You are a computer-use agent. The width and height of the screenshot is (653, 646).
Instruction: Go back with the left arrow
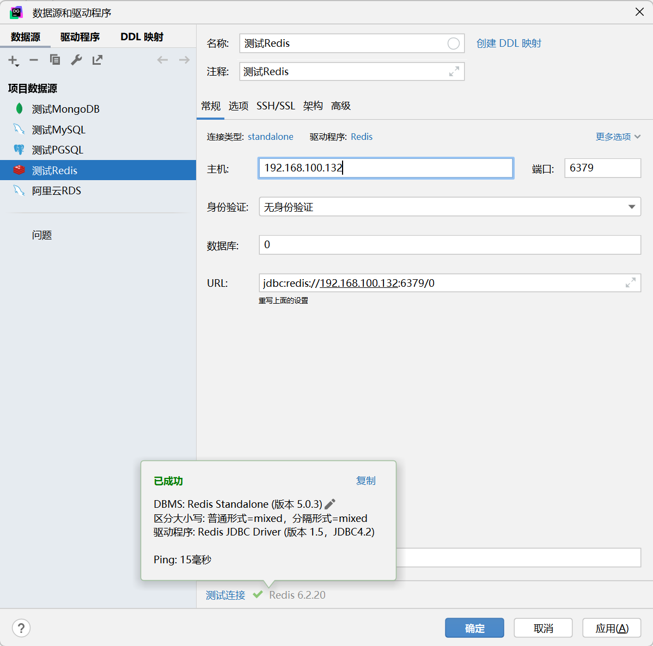pyautogui.click(x=162, y=60)
